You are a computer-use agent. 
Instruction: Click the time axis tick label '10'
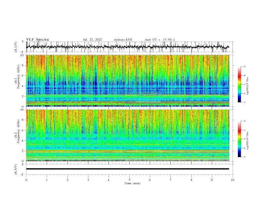pos(233,180)
